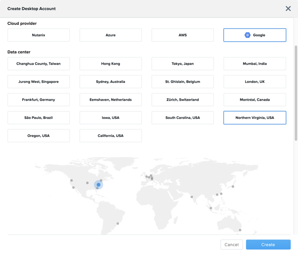Click the highlighted Northern Virginia map marker
This screenshot has width=298, height=254.
pyautogui.click(x=98, y=185)
